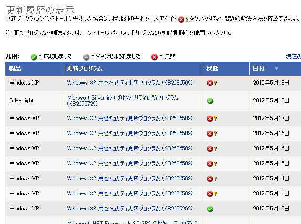Click the 2012年5月11日 date cell
Screen dimensions: 301x224
pyautogui.click(x=271, y=193)
